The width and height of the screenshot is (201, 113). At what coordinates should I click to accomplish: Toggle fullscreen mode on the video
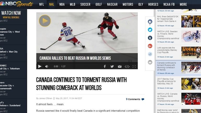click(134, 66)
